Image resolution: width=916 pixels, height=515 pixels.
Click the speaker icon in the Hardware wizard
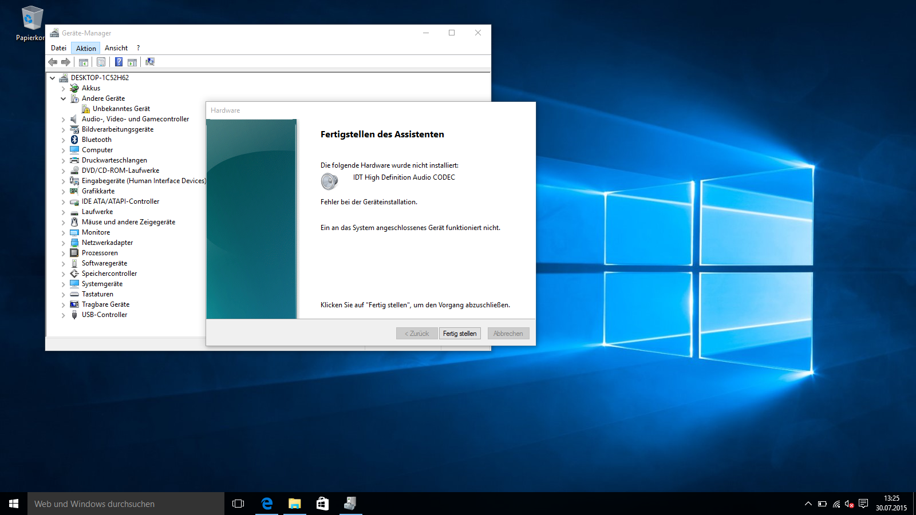coord(329,181)
